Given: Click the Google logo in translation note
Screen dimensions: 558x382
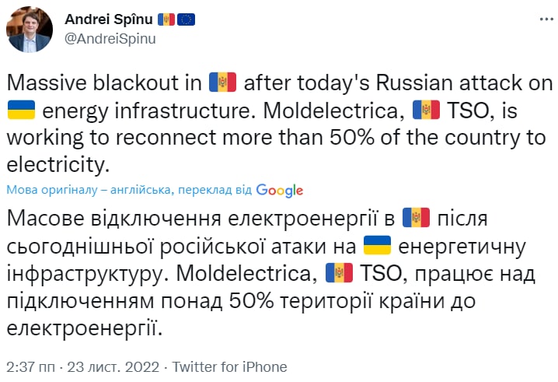Looking at the screenshot, I should pos(280,190).
